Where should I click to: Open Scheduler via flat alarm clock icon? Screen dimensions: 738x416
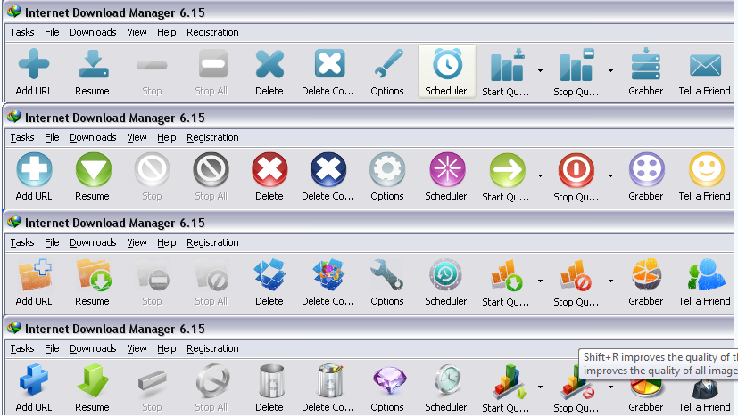tap(447, 63)
